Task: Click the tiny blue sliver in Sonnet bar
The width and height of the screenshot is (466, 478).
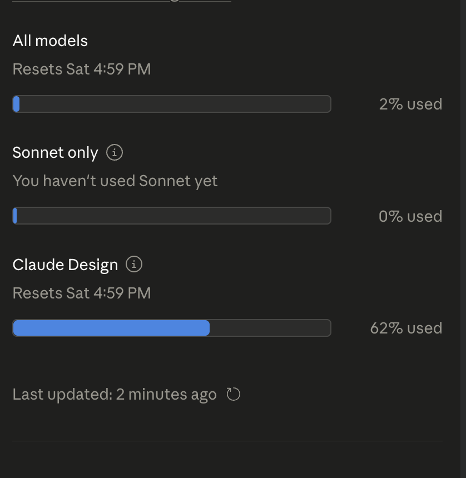Action: click(15, 216)
